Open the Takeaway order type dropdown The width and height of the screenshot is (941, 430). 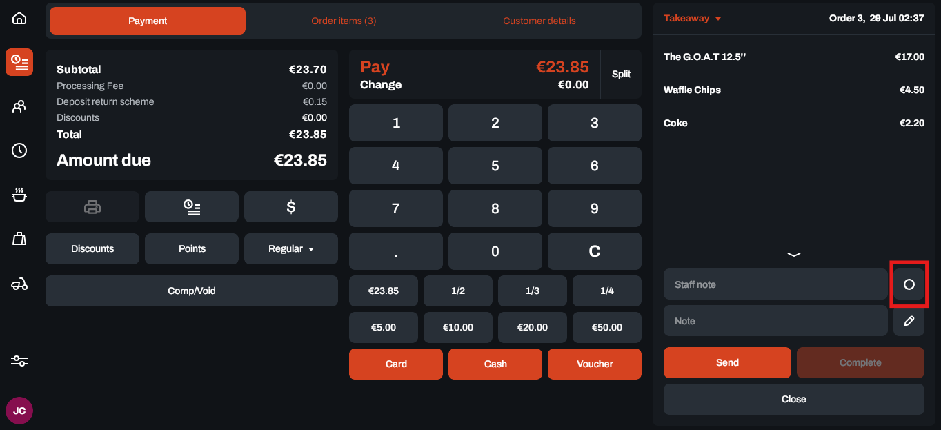[692, 19]
